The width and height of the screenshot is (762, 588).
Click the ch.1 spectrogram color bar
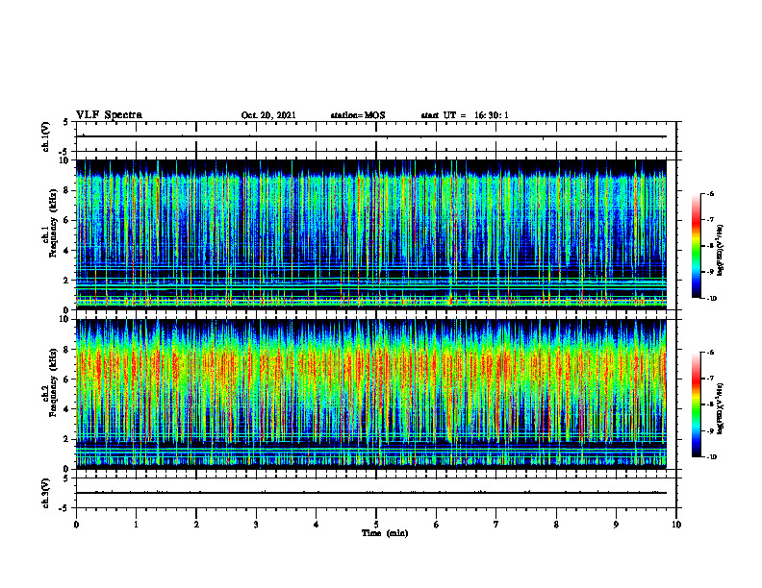point(696,246)
